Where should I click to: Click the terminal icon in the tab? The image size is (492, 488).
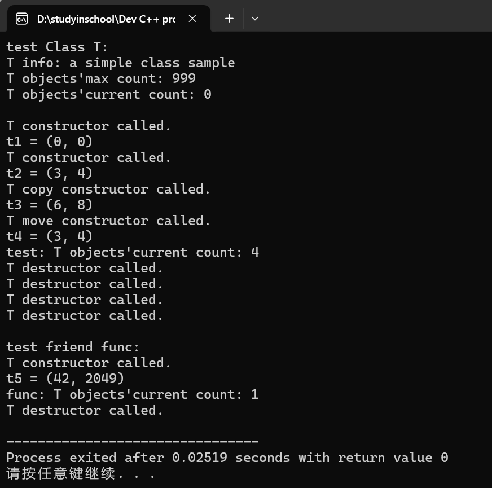[x=21, y=19]
